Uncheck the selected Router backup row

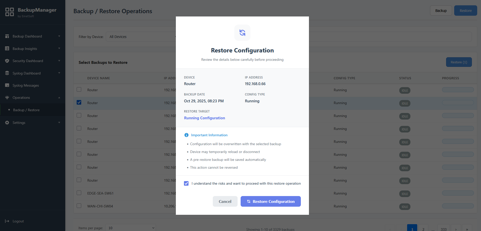pos(79,102)
